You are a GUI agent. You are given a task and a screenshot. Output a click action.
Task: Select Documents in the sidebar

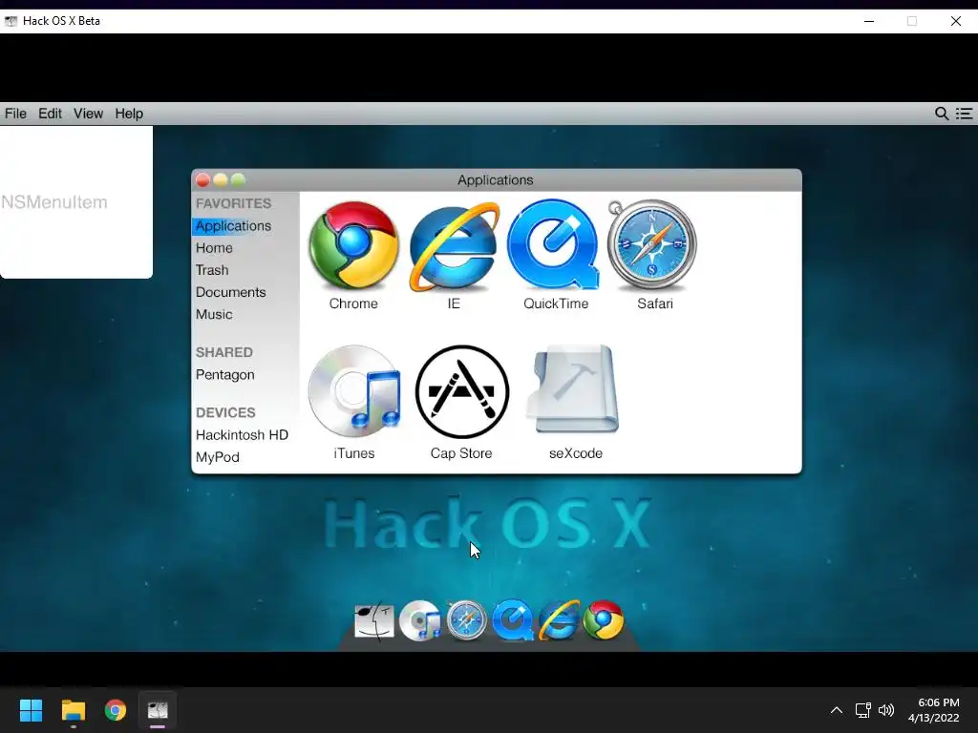point(231,292)
